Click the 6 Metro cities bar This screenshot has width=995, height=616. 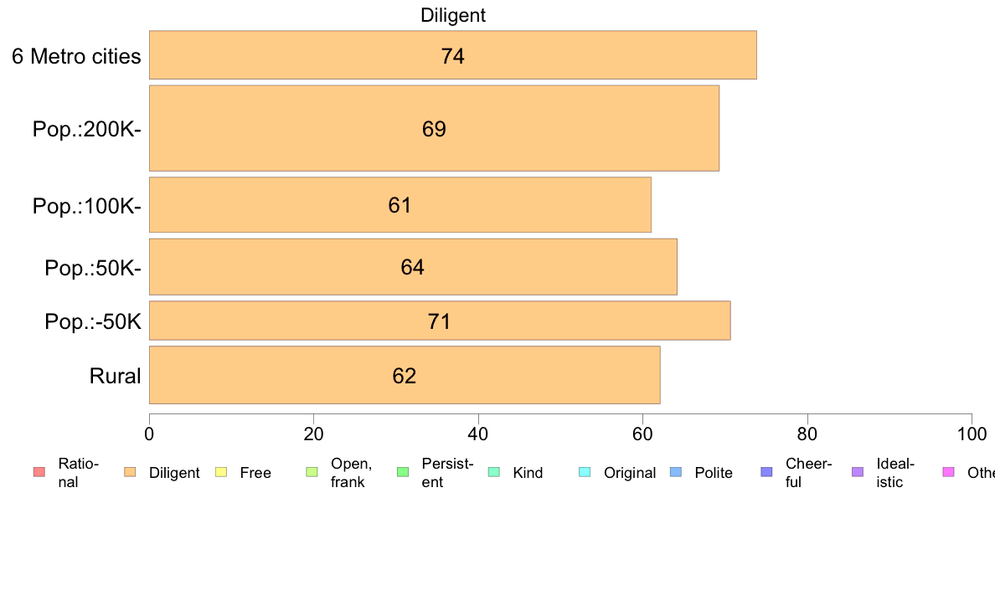click(453, 55)
